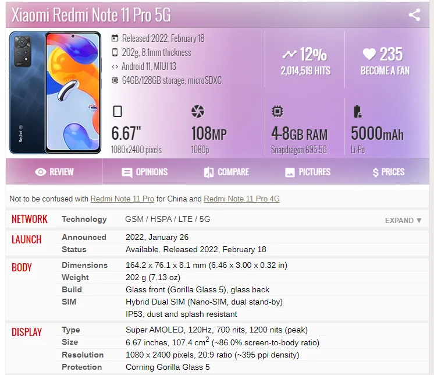Screen dimensions: 434x375
Task: Open the PICTURES tab
Action: coord(308,172)
